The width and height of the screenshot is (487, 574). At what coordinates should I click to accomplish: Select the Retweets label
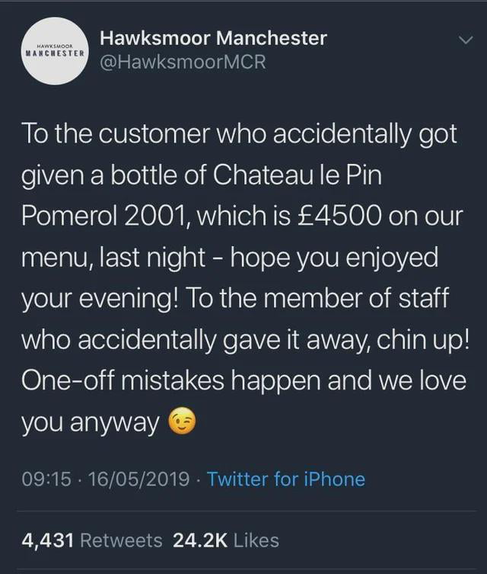[x=121, y=540]
